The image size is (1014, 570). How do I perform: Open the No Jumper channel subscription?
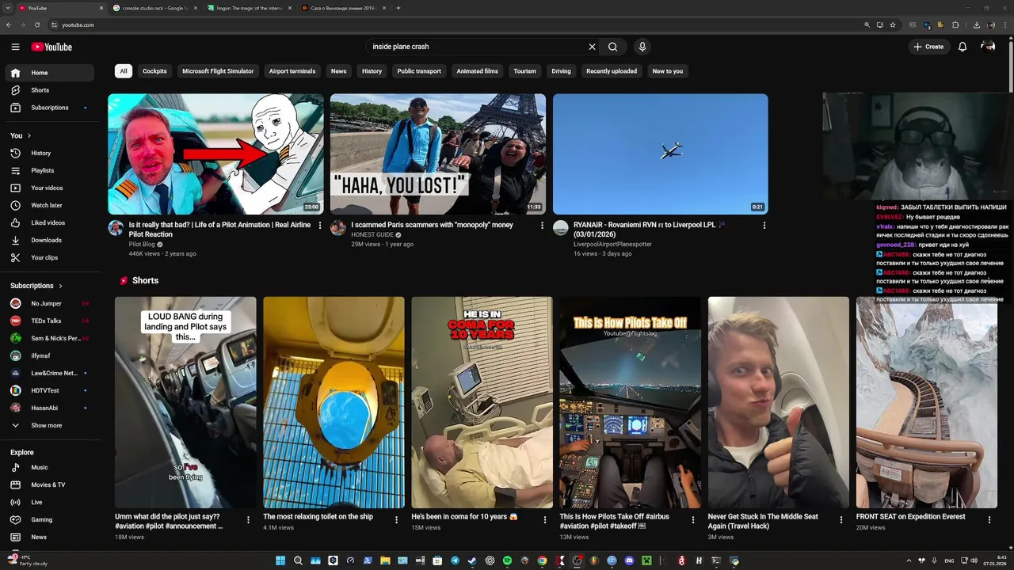coord(49,303)
